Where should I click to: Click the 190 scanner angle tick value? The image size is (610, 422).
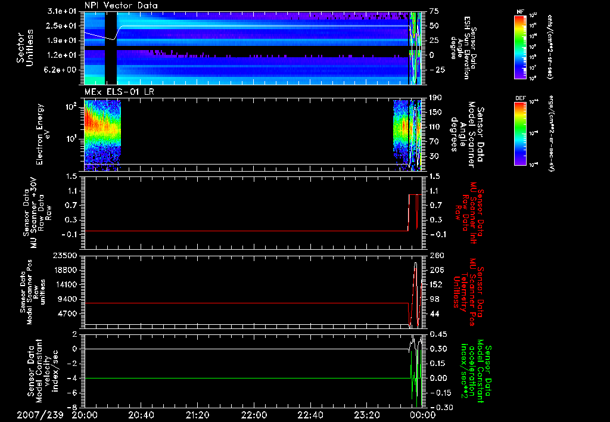[x=435, y=98]
